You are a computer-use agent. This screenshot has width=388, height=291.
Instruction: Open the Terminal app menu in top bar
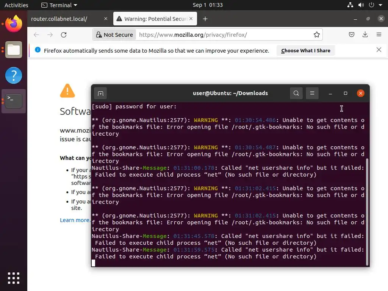(59, 5)
